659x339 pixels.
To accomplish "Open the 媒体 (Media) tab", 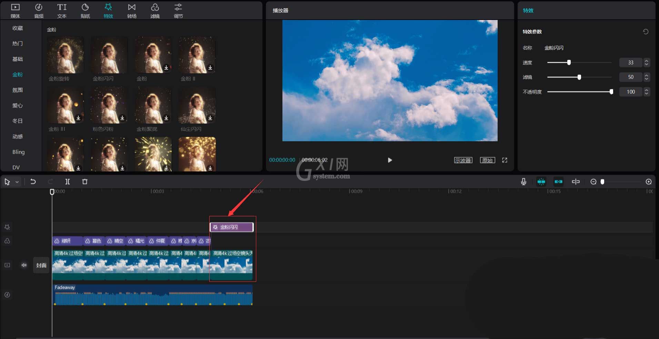I will click(x=15, y=11).
